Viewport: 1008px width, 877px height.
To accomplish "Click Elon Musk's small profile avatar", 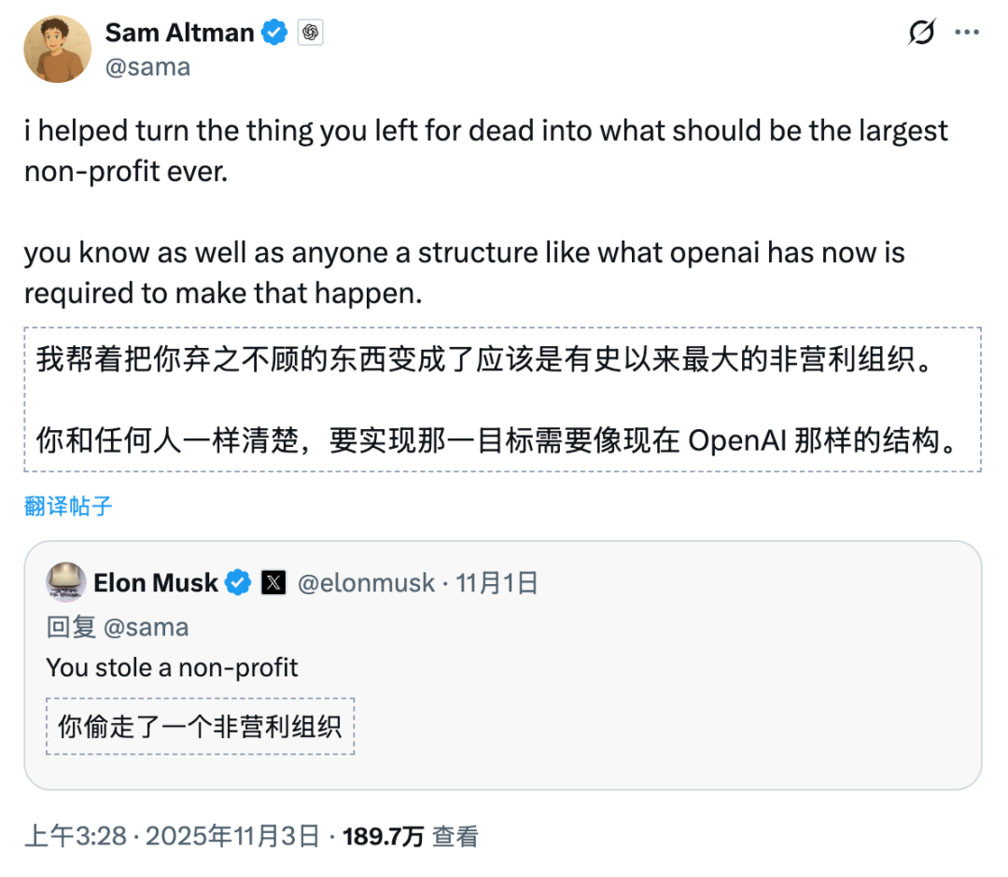I will pyautogui.click(x=66, y=583).
